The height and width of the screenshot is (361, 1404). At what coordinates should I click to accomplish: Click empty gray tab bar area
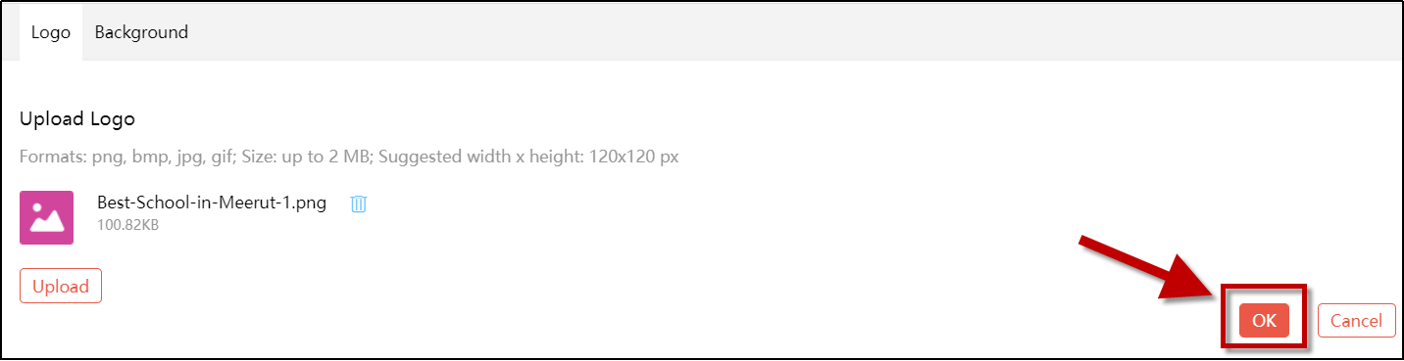tap(784, 32)
